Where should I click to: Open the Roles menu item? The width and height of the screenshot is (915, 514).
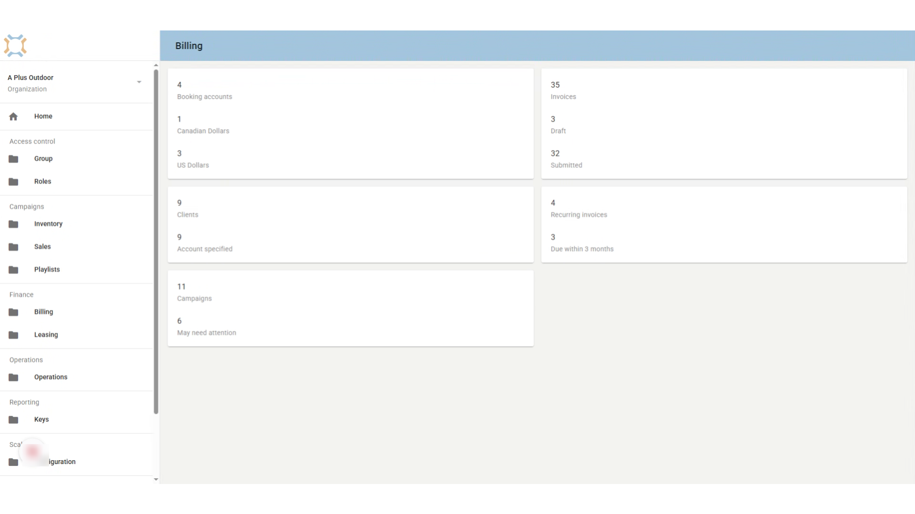76,182
